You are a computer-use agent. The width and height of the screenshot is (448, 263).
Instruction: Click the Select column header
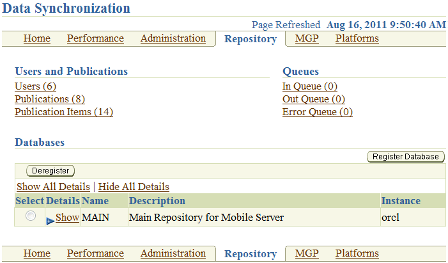29,201
